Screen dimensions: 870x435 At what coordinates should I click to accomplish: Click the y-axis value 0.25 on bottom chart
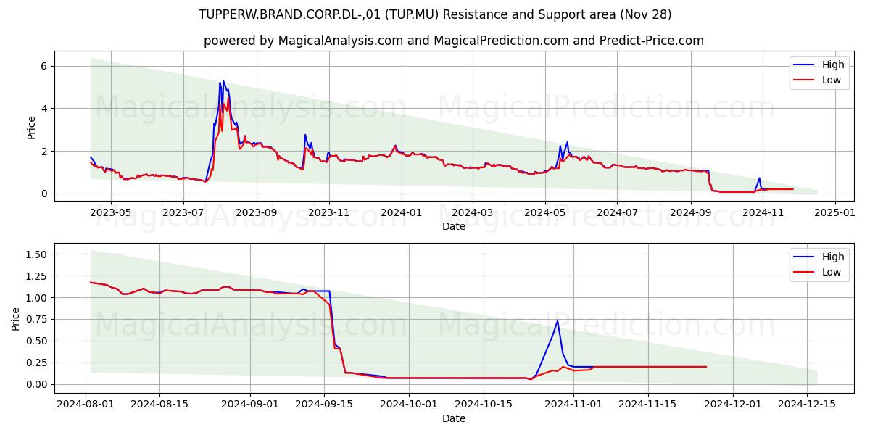36,362
